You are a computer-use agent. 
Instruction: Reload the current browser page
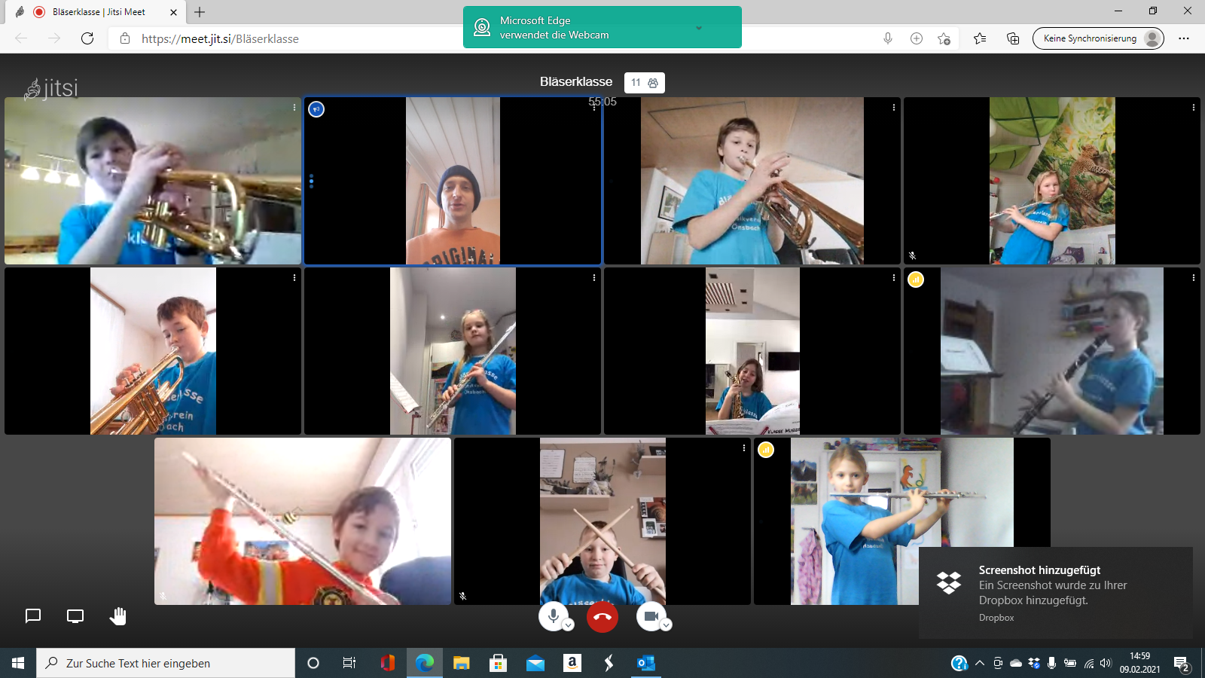87,38
